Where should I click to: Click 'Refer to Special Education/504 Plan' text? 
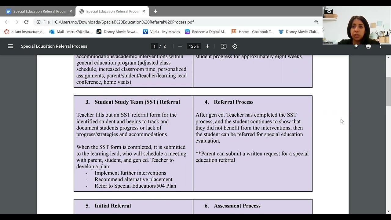[x=135, y=186]
